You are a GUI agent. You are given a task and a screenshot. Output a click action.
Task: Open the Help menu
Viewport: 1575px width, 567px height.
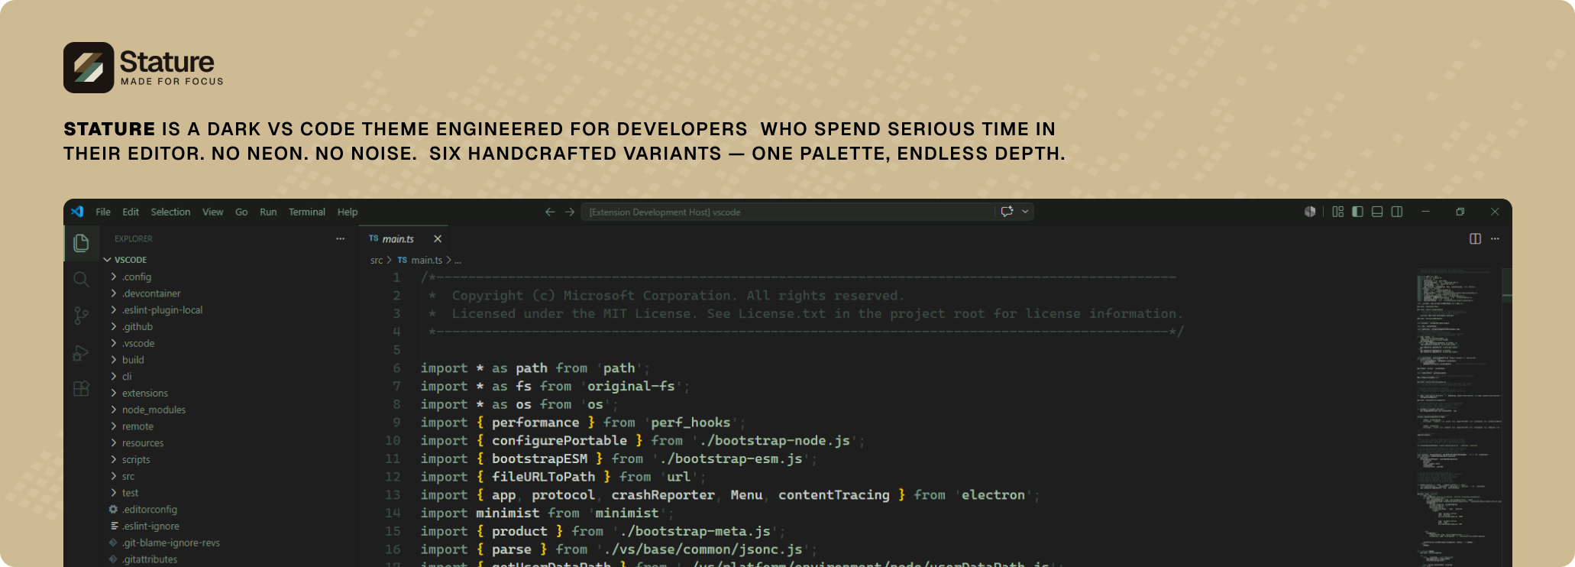tap(348, 212)
